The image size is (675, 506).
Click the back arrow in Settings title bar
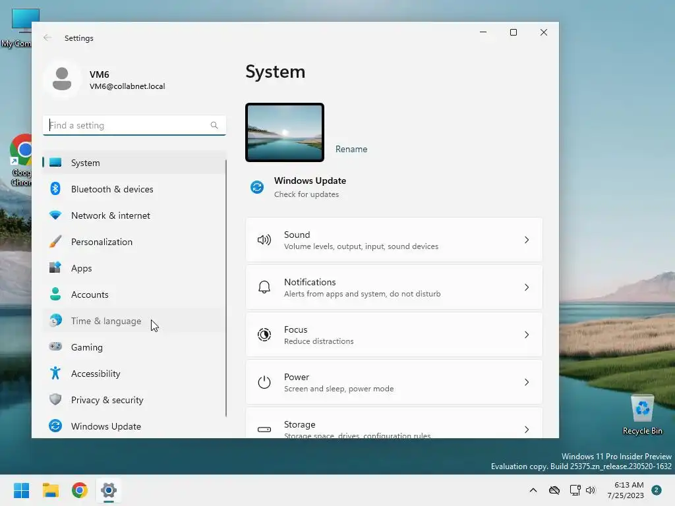coord(47,38)
